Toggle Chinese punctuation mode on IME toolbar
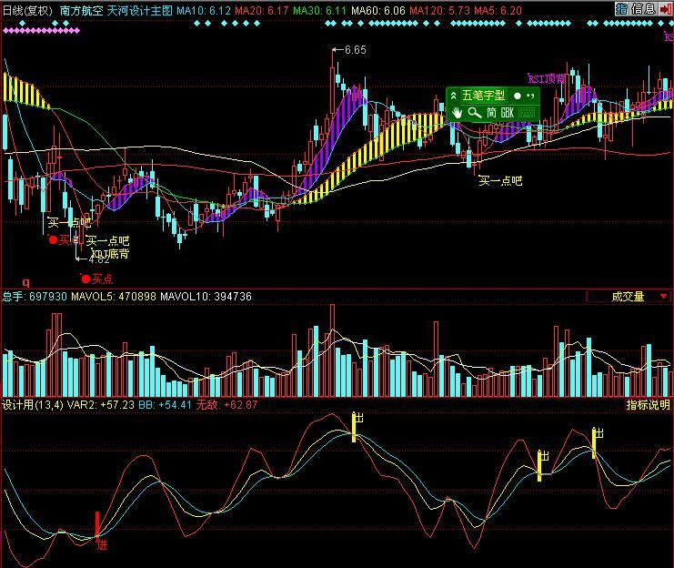The height and width of the screenshot is (568, 674). 529,96
